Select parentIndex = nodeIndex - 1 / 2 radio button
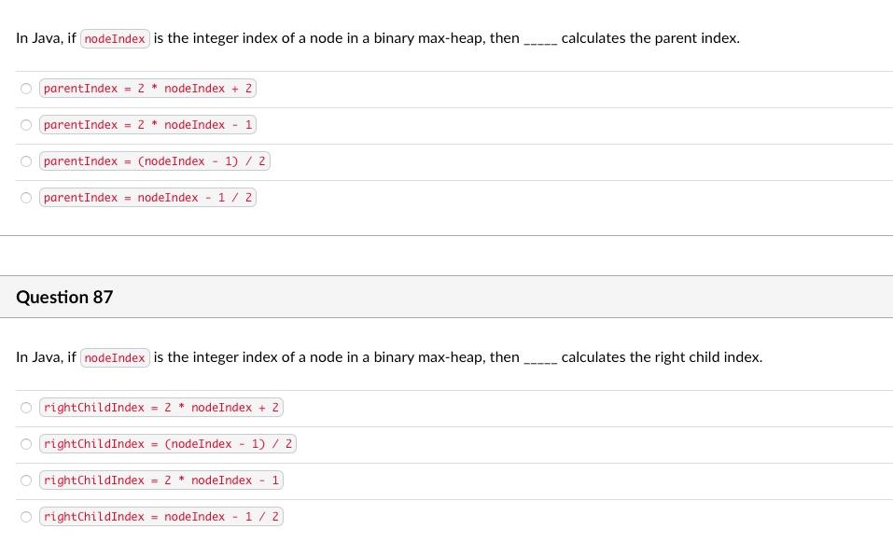This screenshot has width=893, height=543. [25, 198]
